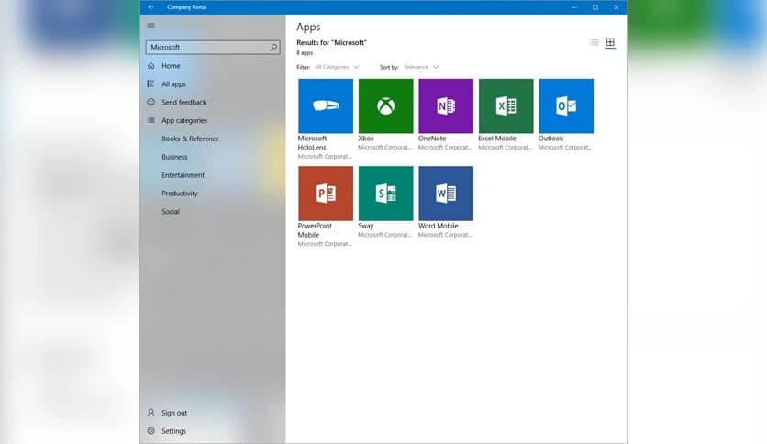The image size is (767, 444).
Task: Open the Xbox app tile
Action: pyautogui.click(x=385, y=105)
